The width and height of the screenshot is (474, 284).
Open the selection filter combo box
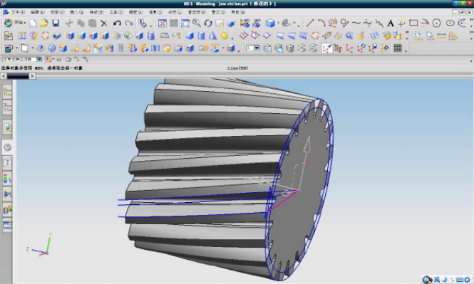pos(22,60)
